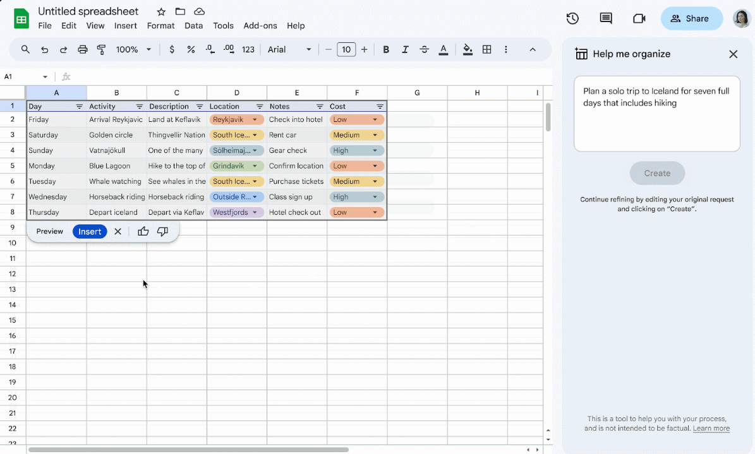Toggle italic text formatting
Screen dimensions: 755x454
click(405, 49)
